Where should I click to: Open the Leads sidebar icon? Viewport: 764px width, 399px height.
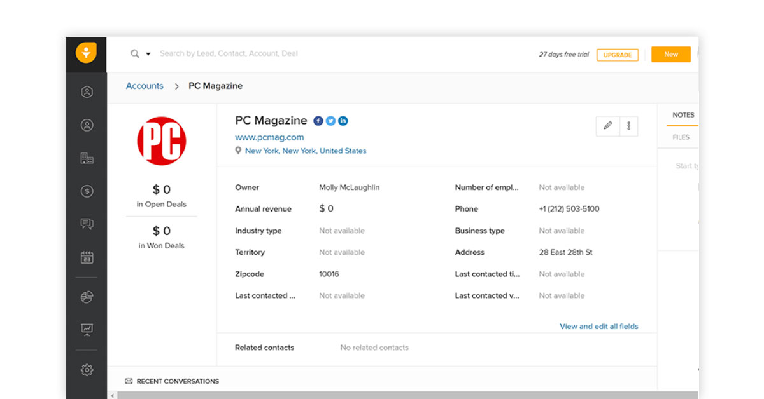point(87,92)
